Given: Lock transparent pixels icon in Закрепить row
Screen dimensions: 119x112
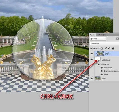Looking at the screenshot, I should [x=102, y=48].
